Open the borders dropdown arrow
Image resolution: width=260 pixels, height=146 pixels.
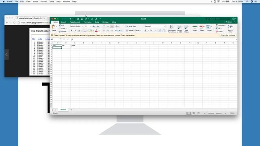click(88, 30)
